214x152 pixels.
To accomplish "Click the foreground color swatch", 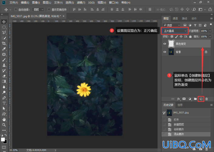I will tap(3, 139).
